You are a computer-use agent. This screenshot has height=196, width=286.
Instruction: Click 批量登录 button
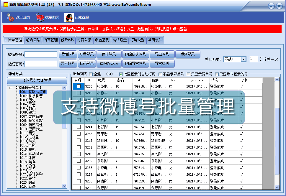pos(87,54)
